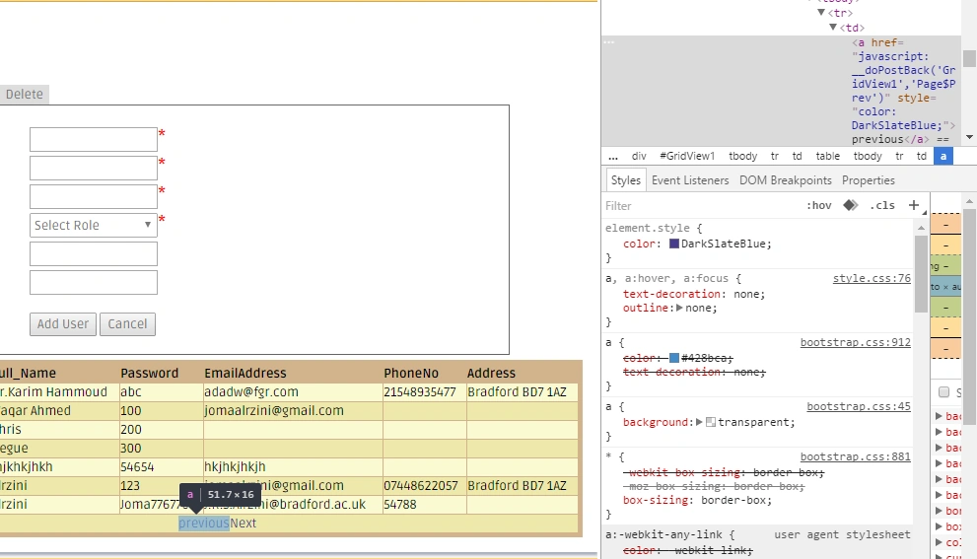Click the Next pager link
The height and width of the screenshot is (559, 977).
[x=243, y=524]
